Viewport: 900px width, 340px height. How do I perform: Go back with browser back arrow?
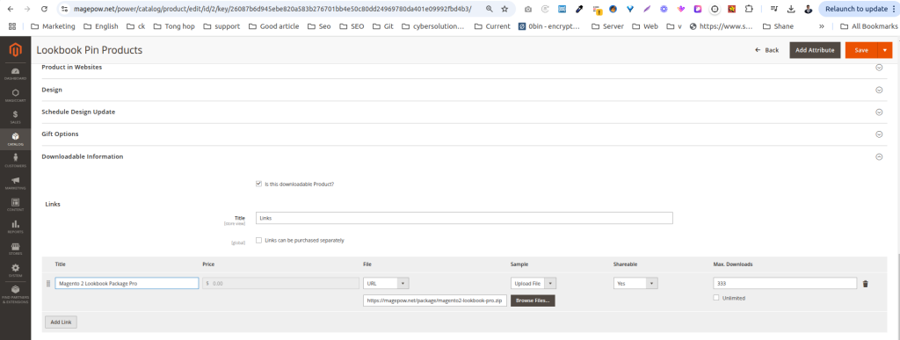pos(10,9)
